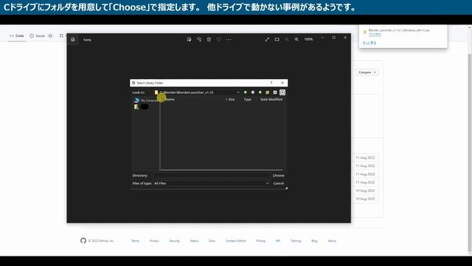Image resolution: width=472 pixels, height=266 pixels.
Task: Select the user folder below My Computer
Action: 141,106
